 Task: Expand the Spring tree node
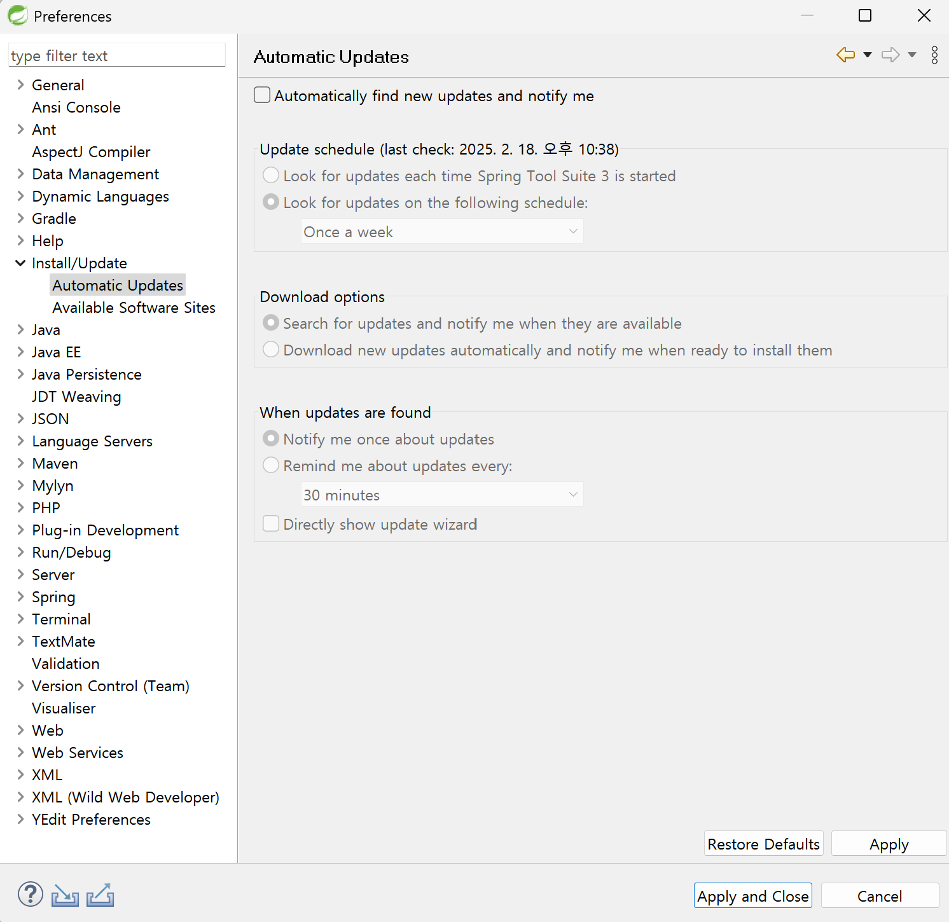[20, 596]
